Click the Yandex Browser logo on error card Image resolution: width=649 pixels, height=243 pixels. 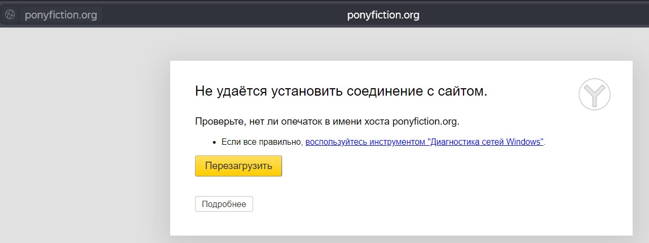594,95
